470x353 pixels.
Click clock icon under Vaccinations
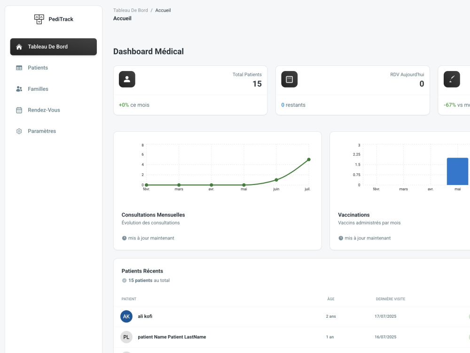click(x=341, y=238)
